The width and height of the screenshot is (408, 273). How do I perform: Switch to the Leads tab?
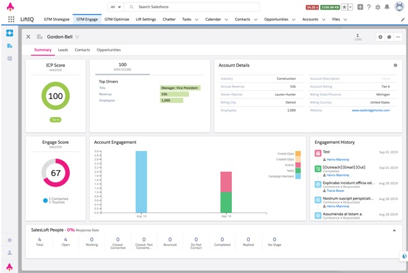pos(63,50)
